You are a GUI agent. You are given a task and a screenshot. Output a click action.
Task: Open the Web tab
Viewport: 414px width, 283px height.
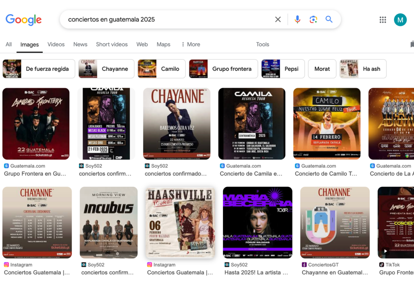point(142,44)
